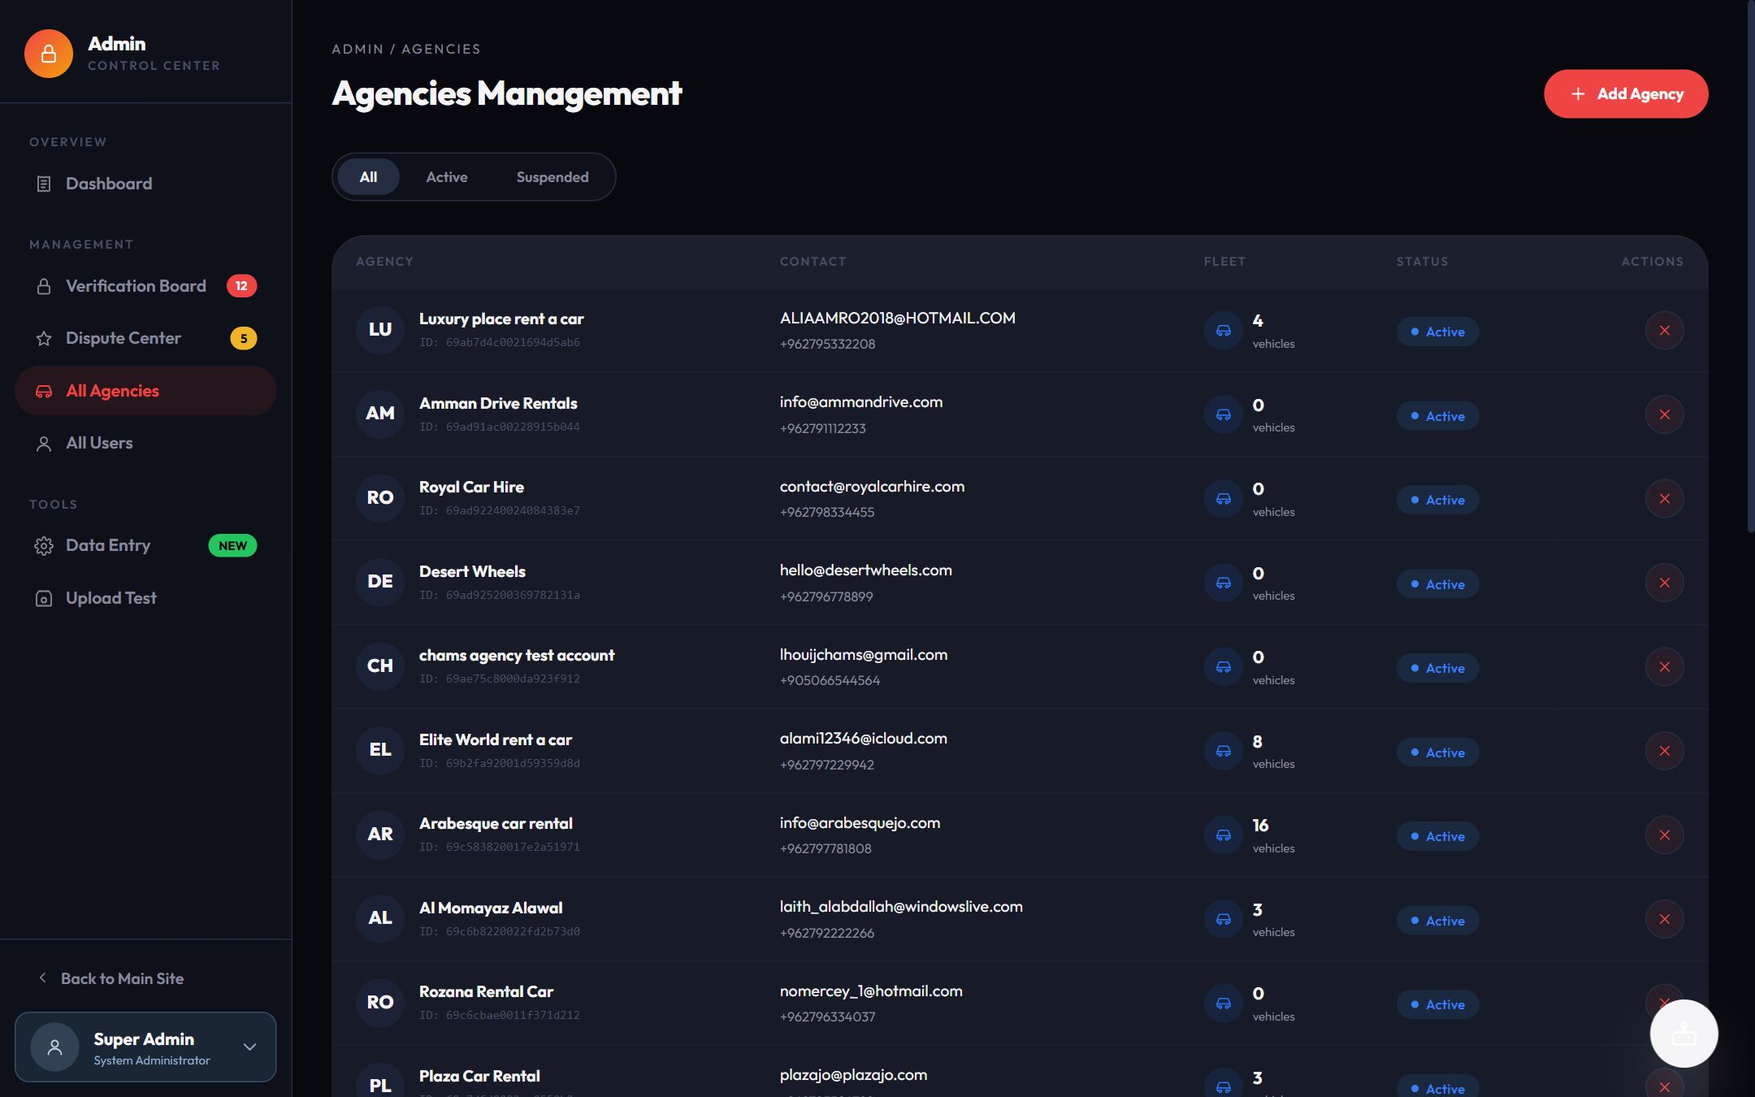Image resolution: width=1755 pixels, height=1097 pixels.
Task: Click the Dispute Center star icon
Action: tap(44, 339)
